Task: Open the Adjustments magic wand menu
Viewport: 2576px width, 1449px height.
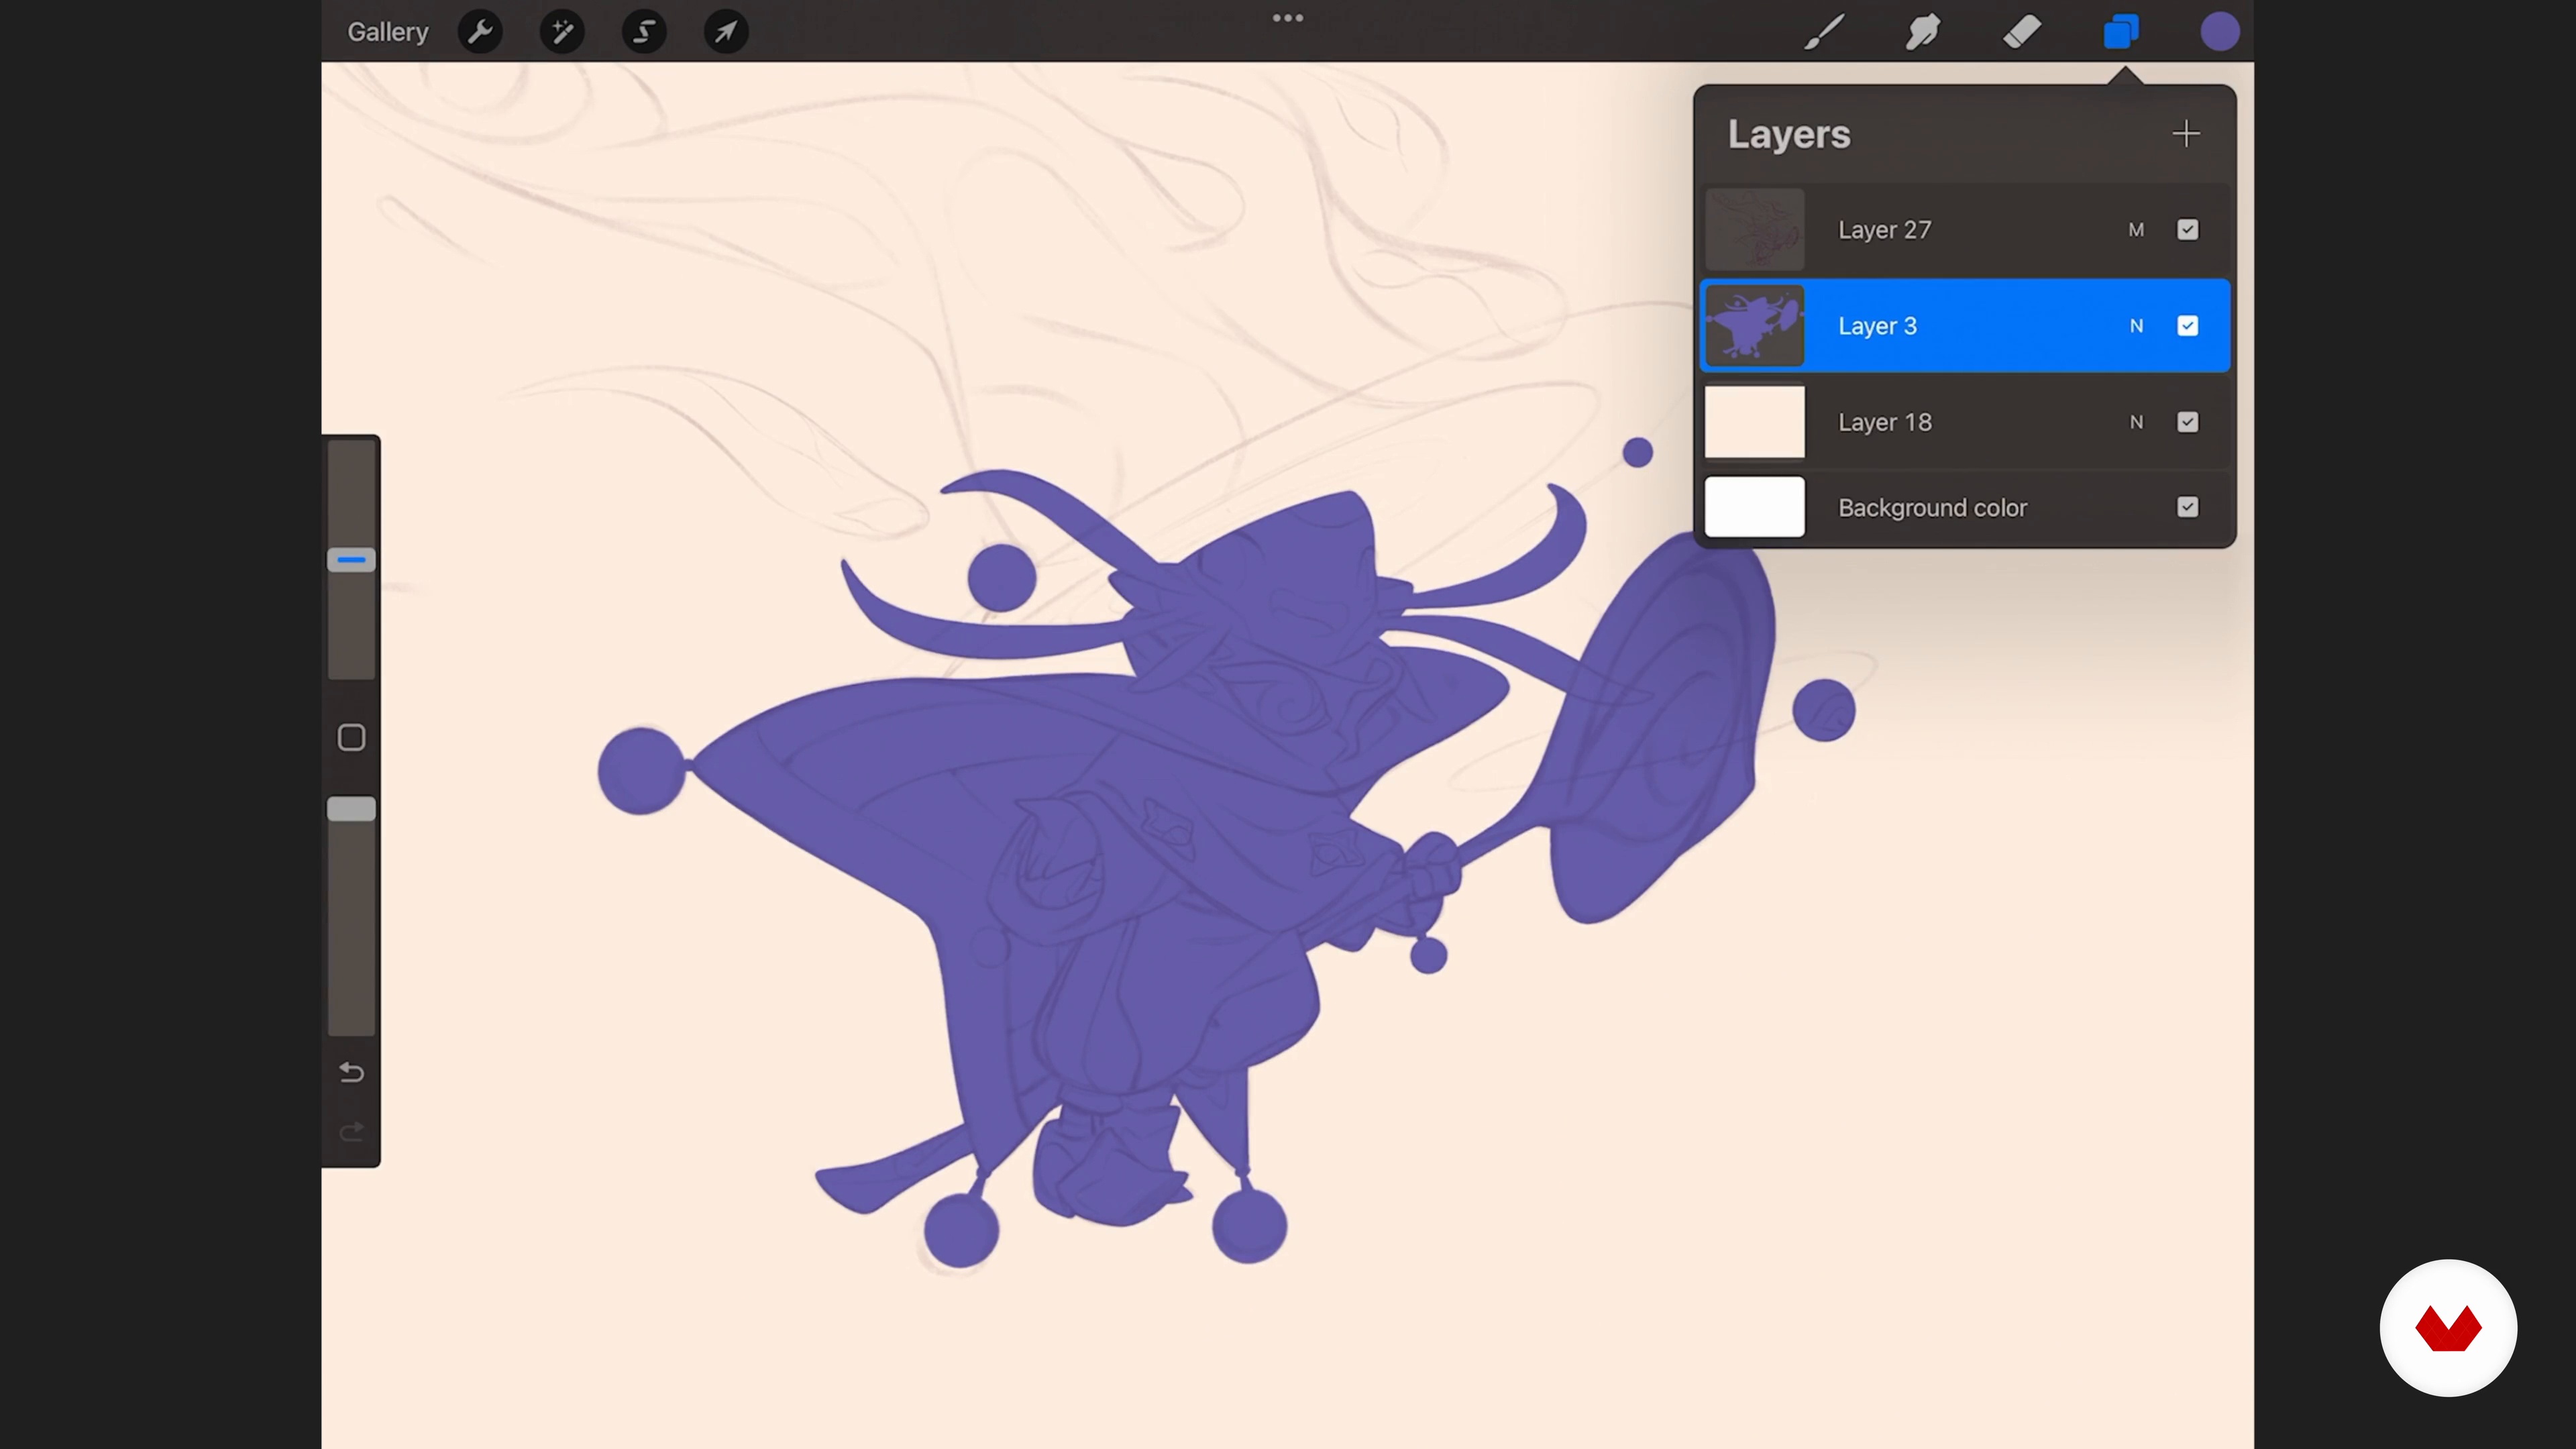Action: [x=562, y=32]
